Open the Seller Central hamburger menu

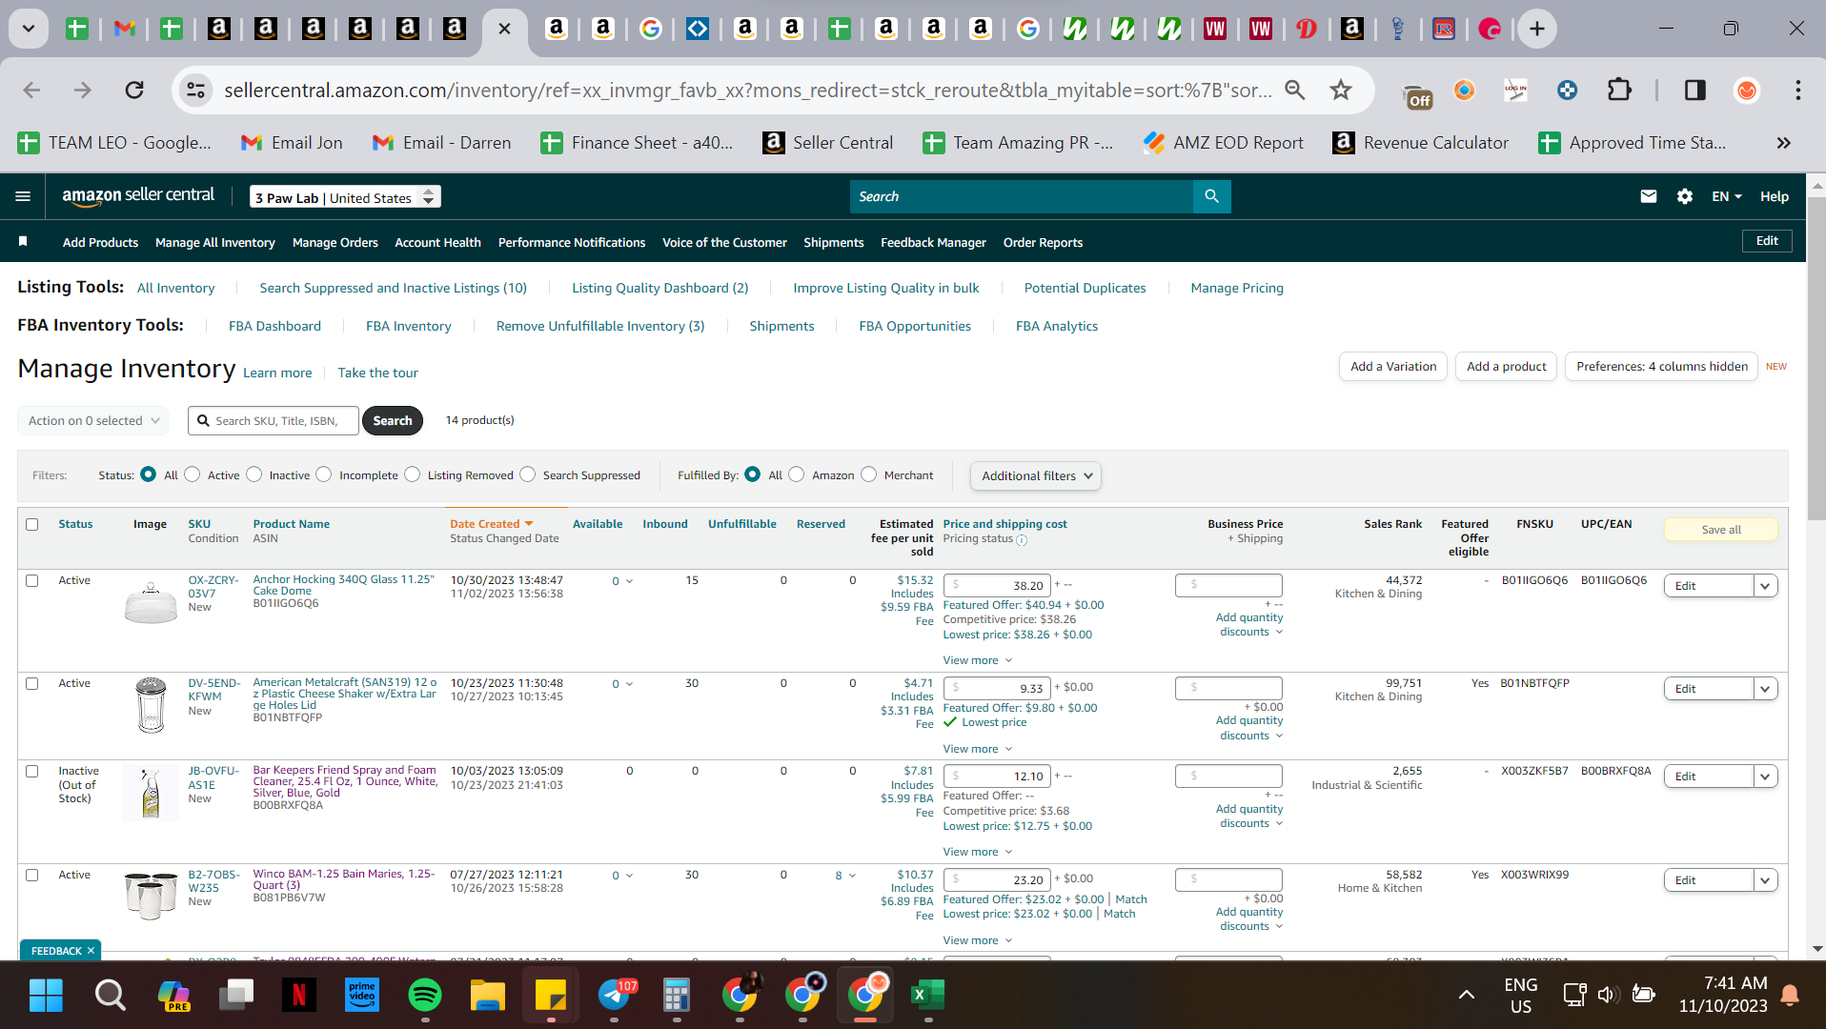[x=23, y=196]
